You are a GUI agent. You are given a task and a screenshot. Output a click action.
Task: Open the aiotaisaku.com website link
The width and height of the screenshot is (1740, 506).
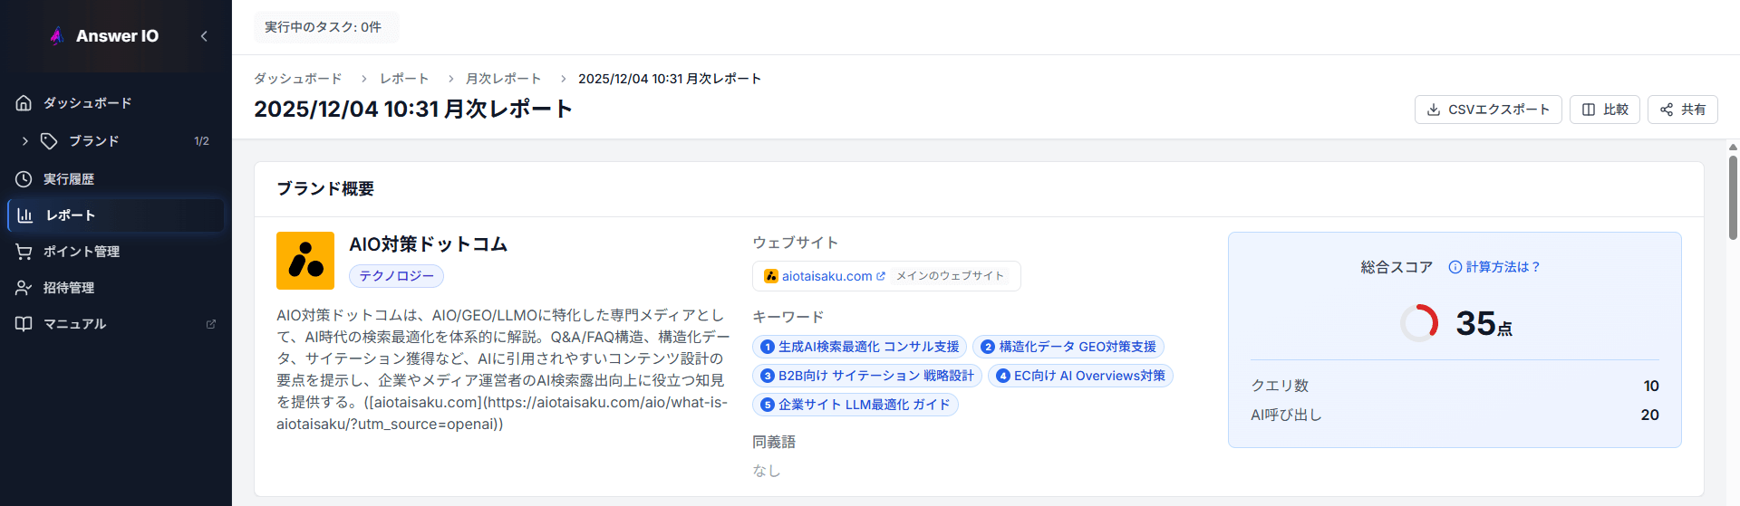[x=826, y=276]
